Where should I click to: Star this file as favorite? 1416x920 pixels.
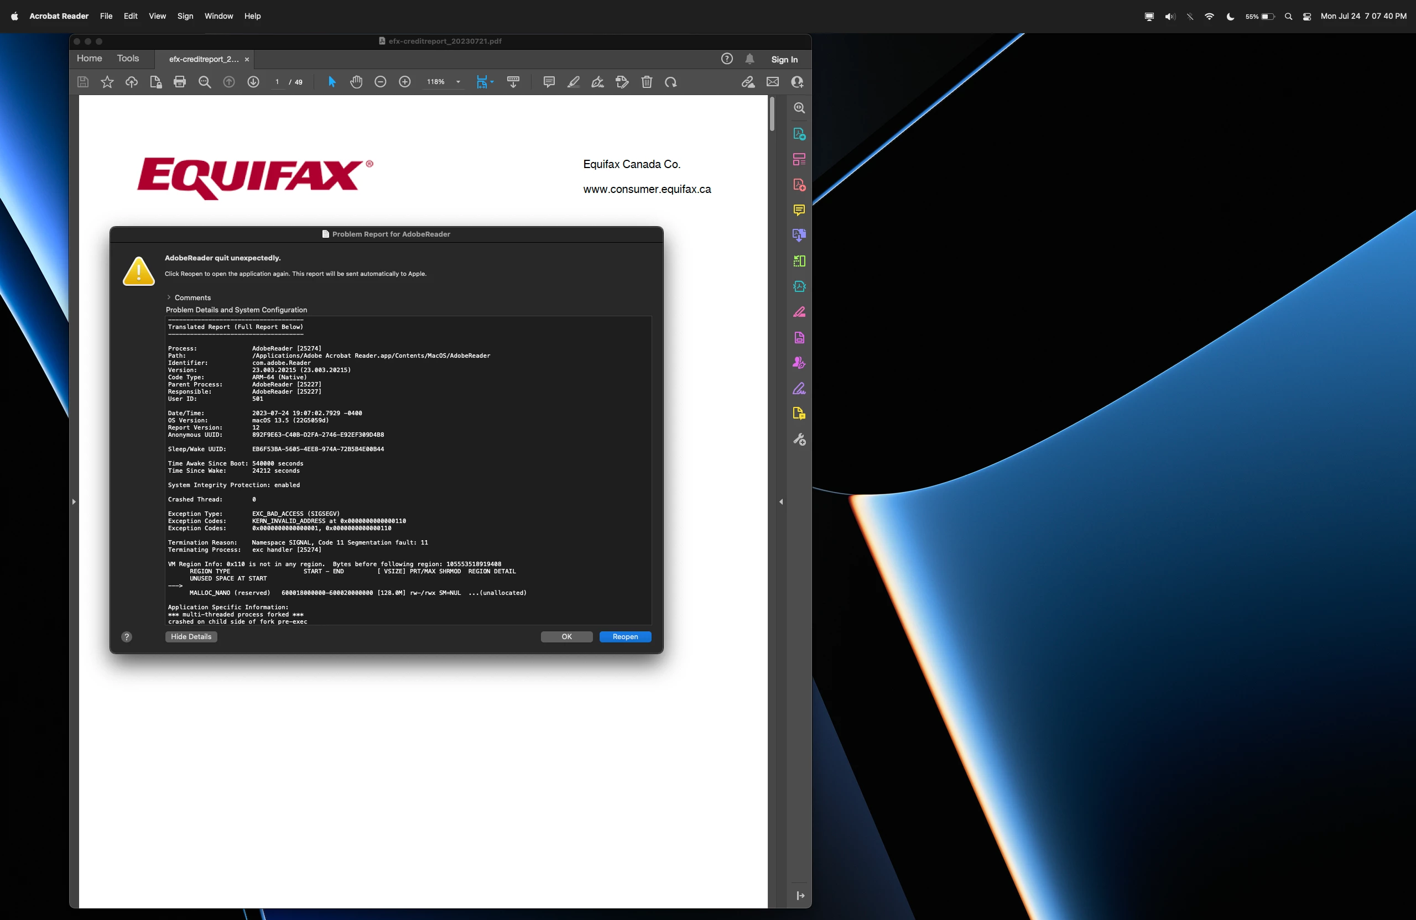click(107, 82)
